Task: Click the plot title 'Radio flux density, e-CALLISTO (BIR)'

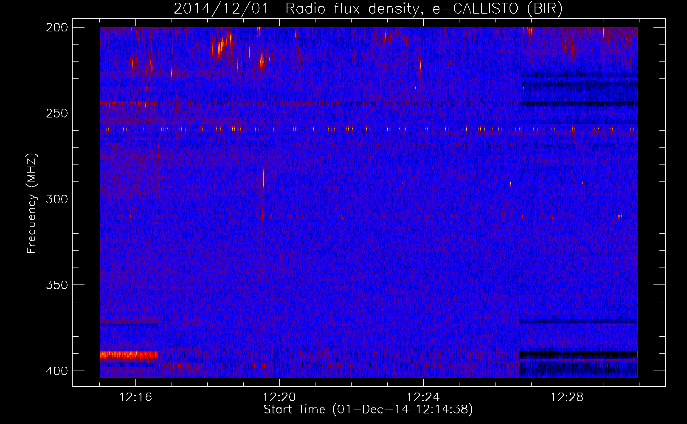Action: pos(424,8)
